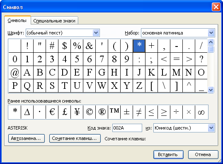Click the symbol grid scroll down arrow
Viewport: 223px width, 164px height.
[211, 90]
